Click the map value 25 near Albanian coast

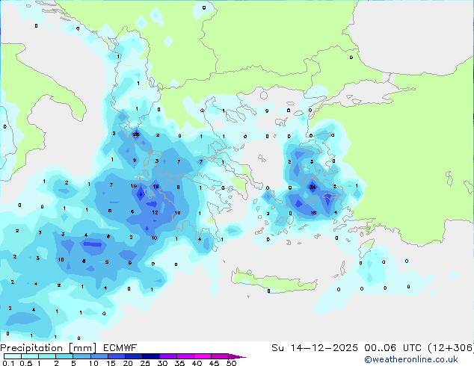pyautogui.click(x=136, y=134)
